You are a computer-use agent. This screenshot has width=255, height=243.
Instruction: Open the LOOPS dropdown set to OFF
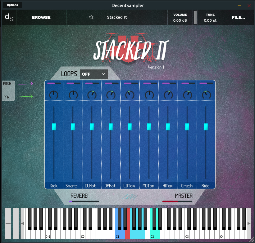pos(94,74)
